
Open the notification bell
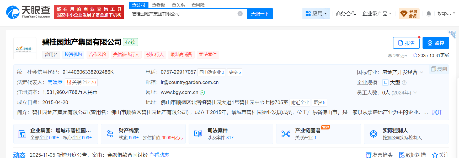pos(429,14)
